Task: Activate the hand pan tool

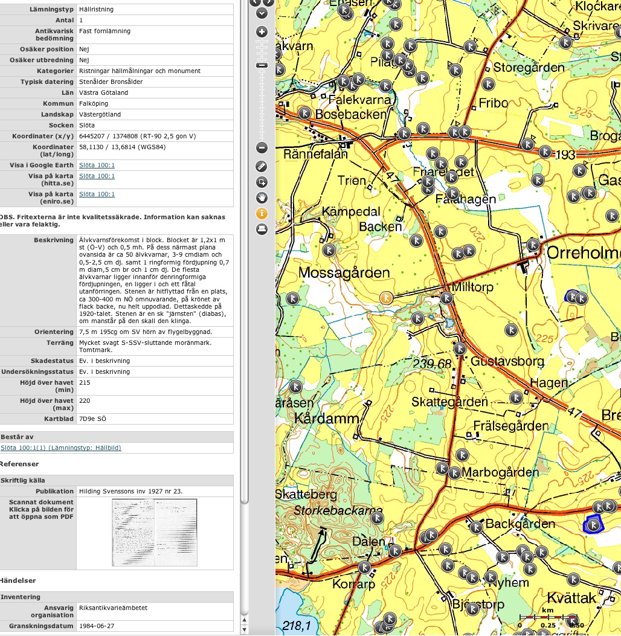Action: click(x=262, y=198)
